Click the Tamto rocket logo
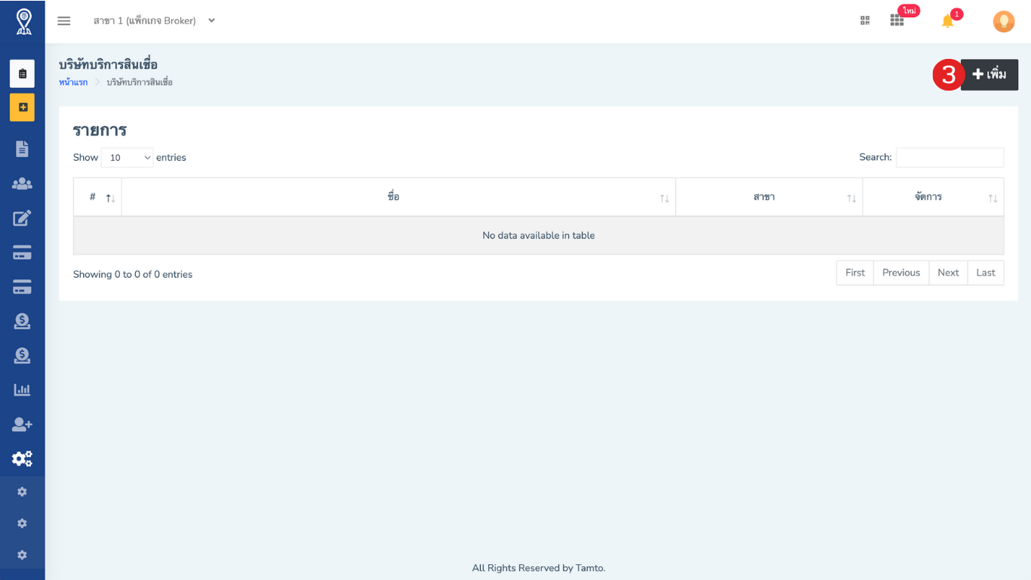The image size is (1031, 580). click(x=23, y=22)
